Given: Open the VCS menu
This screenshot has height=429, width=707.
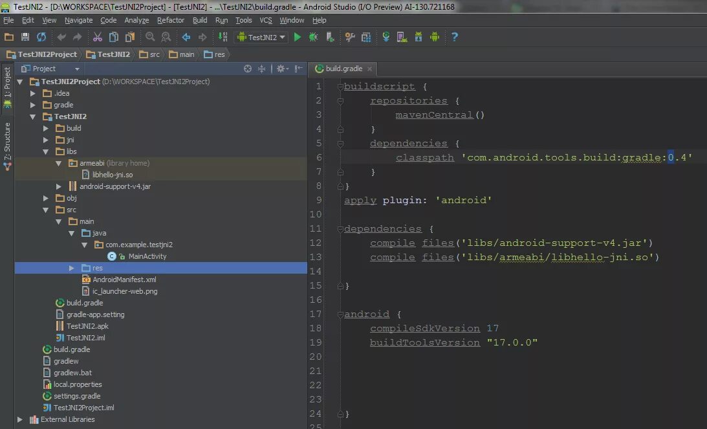Looking at the screenshot, I should (x=266, y=20).
